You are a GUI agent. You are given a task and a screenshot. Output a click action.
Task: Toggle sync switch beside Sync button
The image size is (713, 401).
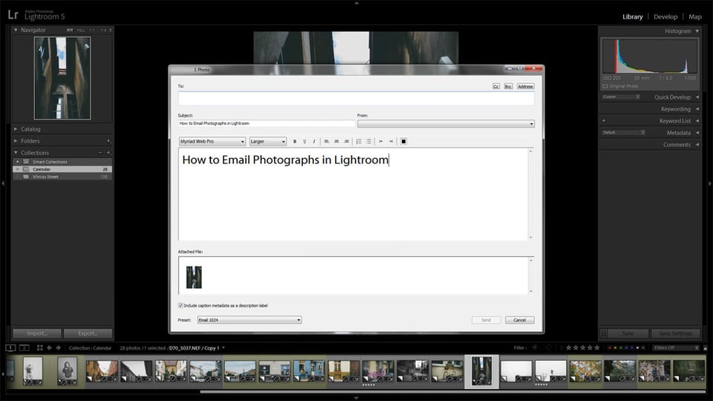pyautogui.click(x=604, y=333)
